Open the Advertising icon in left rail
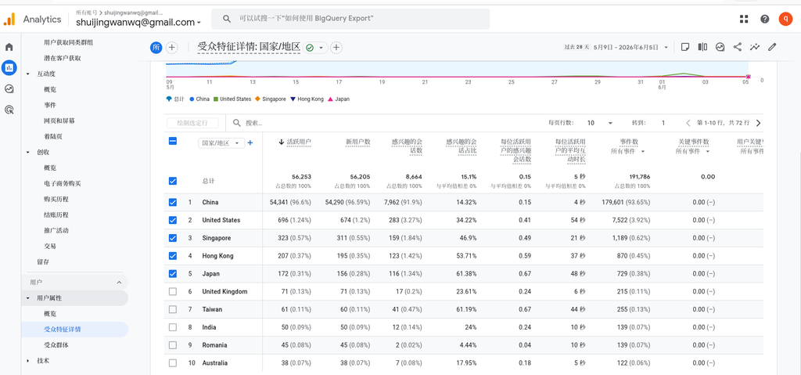Viewport: 801px width, 375px height. (x=9, y=110)
